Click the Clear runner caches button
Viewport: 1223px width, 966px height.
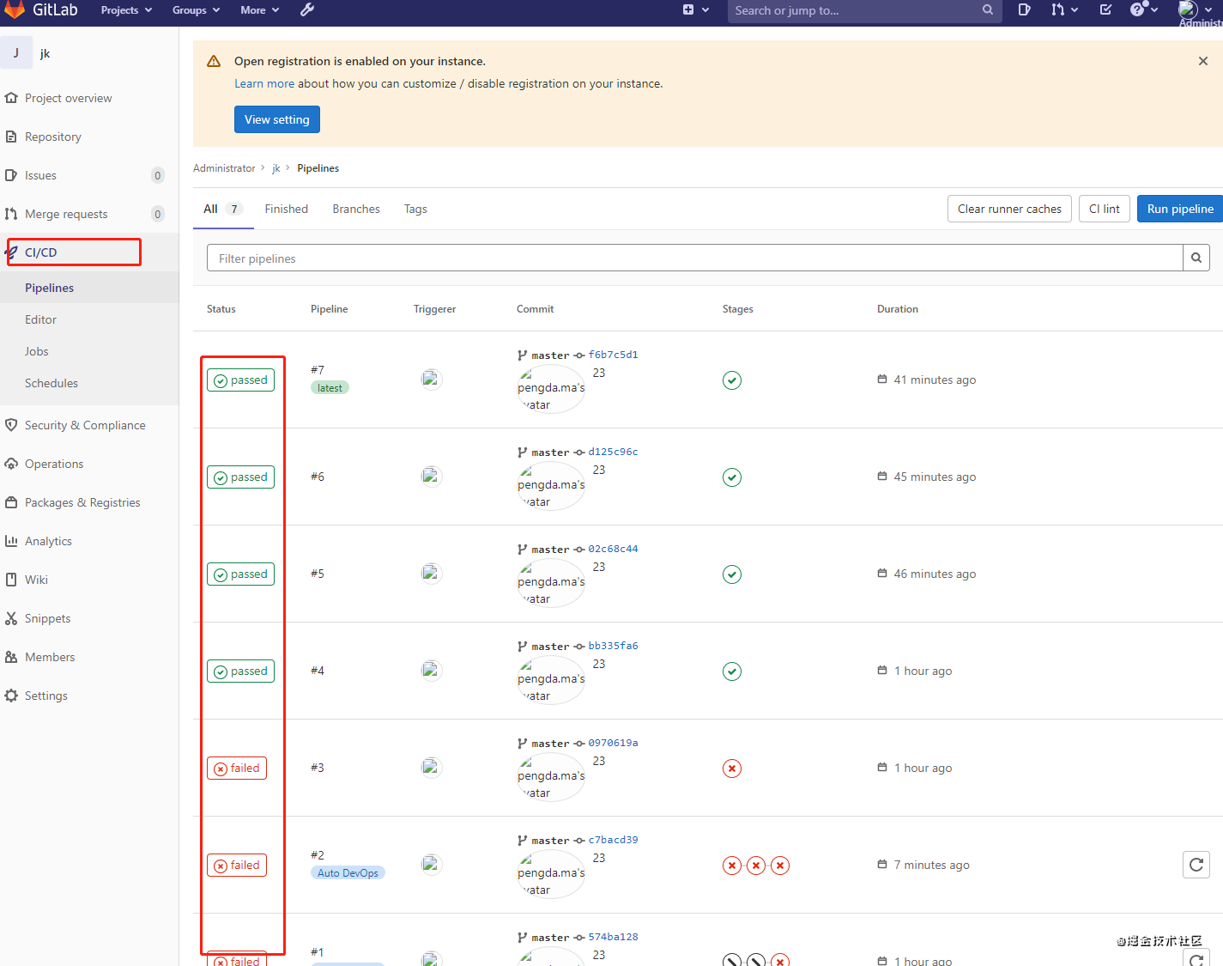coord(1009,209)
